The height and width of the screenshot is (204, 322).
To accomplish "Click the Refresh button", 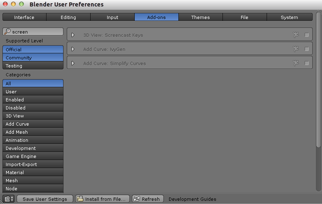I will coord(148,199).
